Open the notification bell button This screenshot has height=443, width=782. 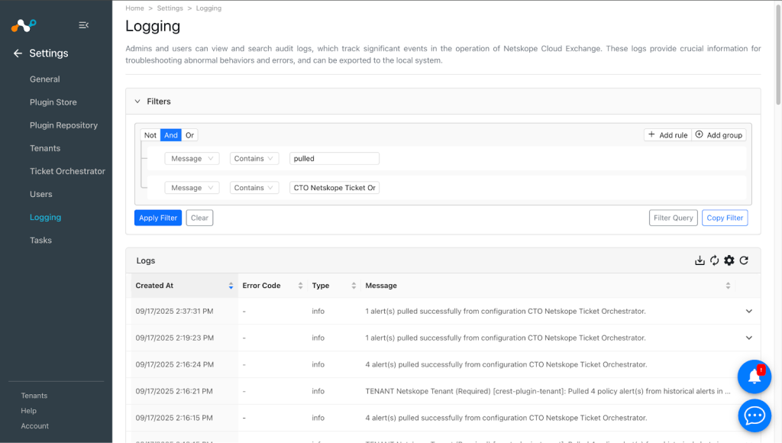754,377
